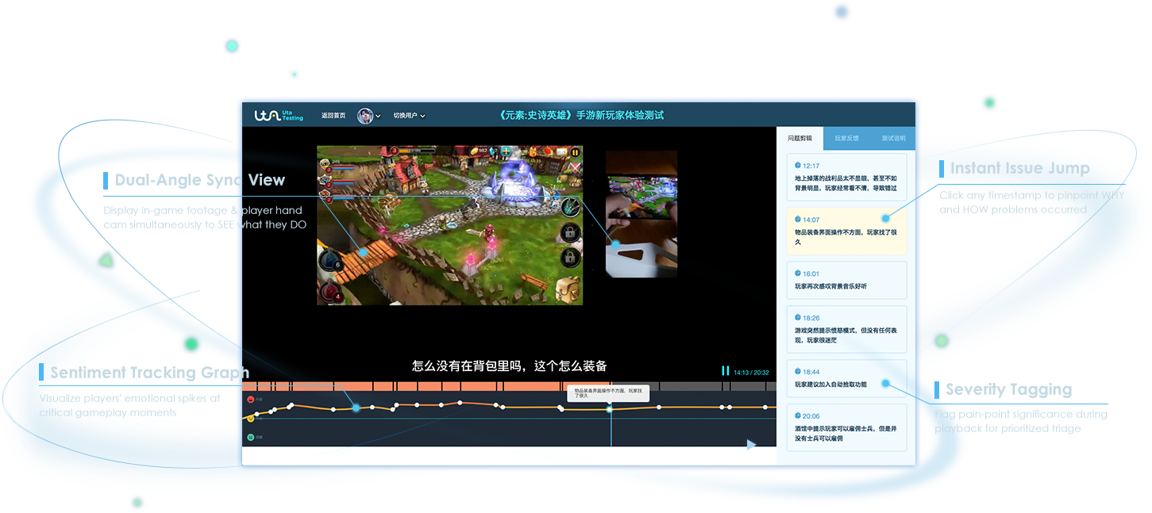Open the 切换用户 dropdown

[410, 116]
